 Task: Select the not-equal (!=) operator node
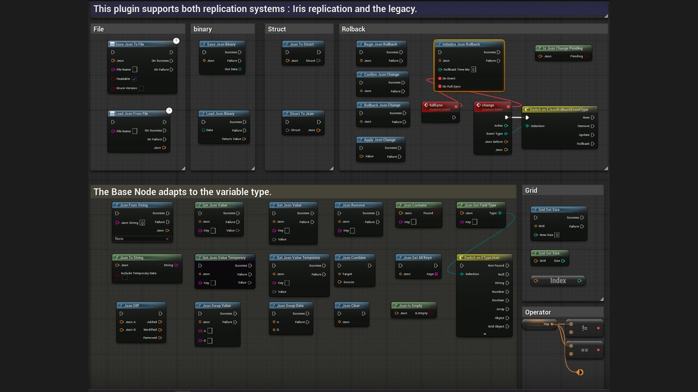(585, 328)
